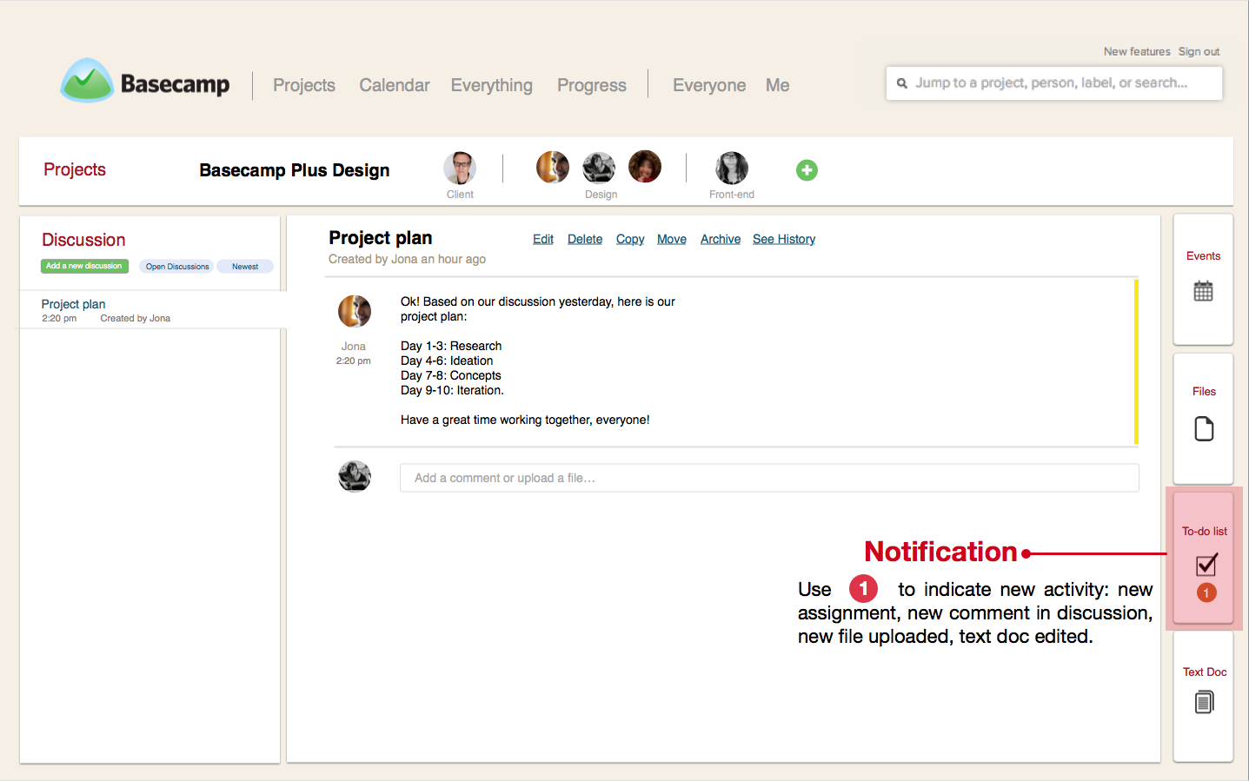Open Project plan in the discussion list
1249x781 pixels.
coord(73,304)
